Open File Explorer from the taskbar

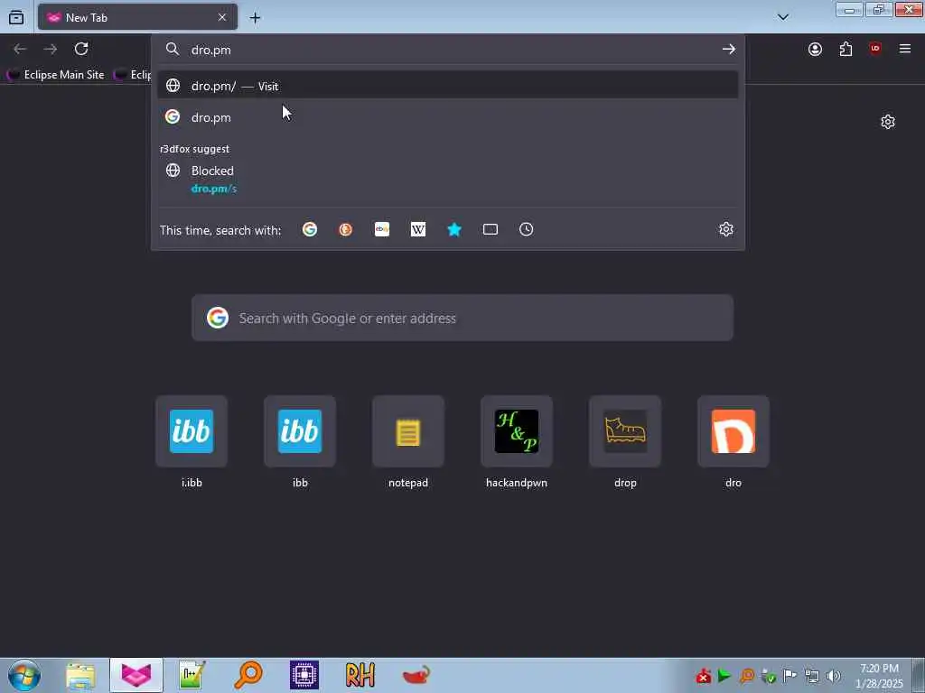tap(80, 676)
